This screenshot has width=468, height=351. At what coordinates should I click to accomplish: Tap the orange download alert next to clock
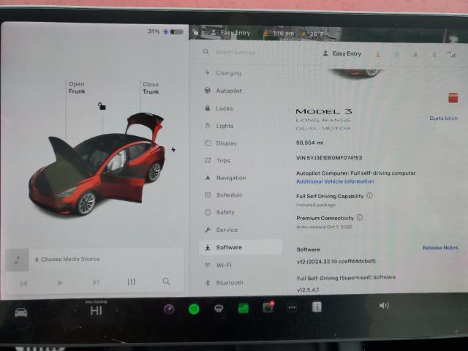pos(265,33)
